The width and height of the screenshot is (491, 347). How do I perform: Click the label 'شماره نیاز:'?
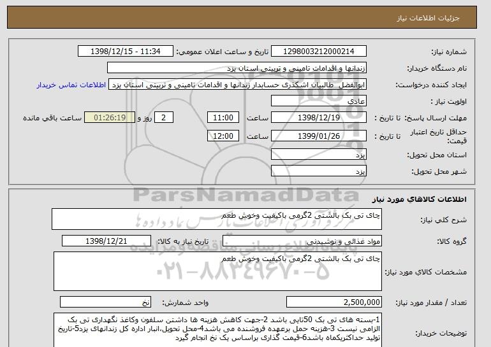[450, 52]
